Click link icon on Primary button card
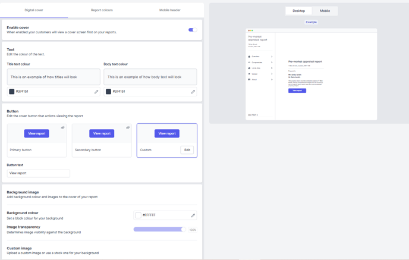The height and width of the screenshot is (260, 409). coord(62,127)
